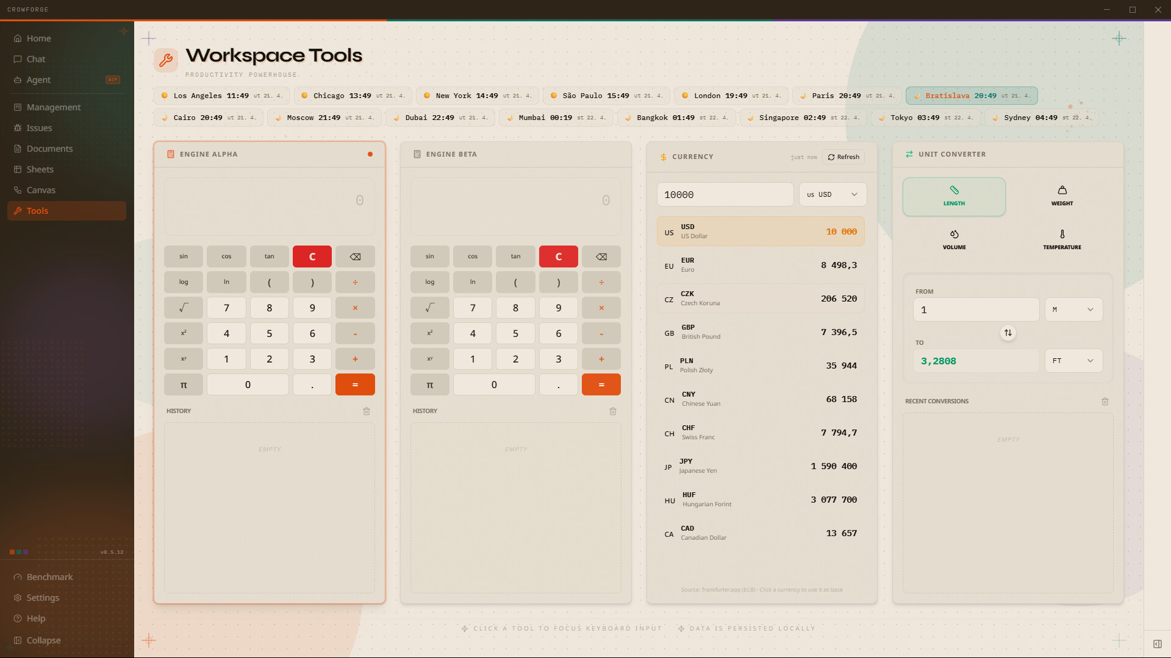Viewport: 1171px width, 658px height.
Task: Set CAD Canadian Dollar as base currency
Action: point(761,533)
